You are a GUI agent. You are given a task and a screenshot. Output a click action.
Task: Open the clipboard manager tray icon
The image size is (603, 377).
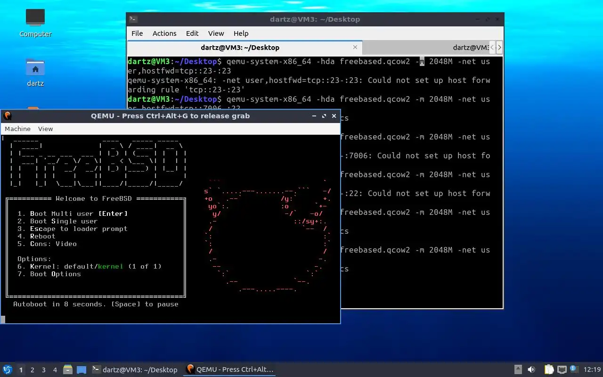coord(549,369)
